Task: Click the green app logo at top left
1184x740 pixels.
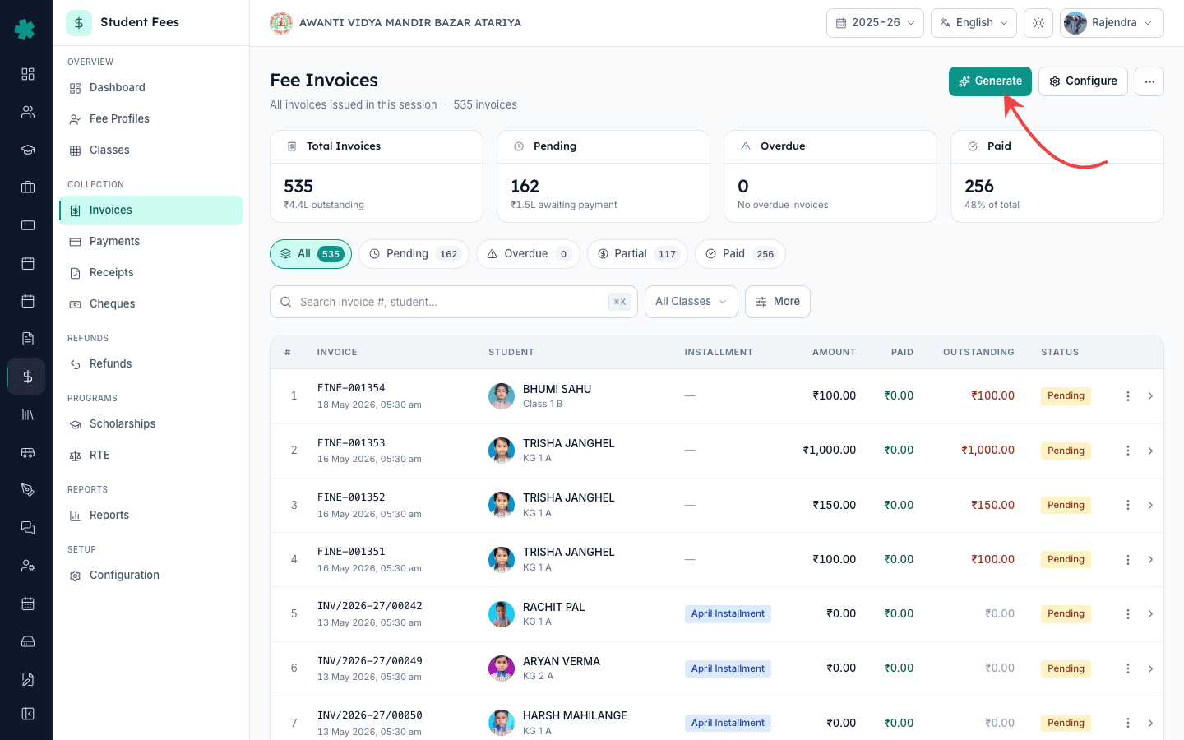Action: click(25, 30)
